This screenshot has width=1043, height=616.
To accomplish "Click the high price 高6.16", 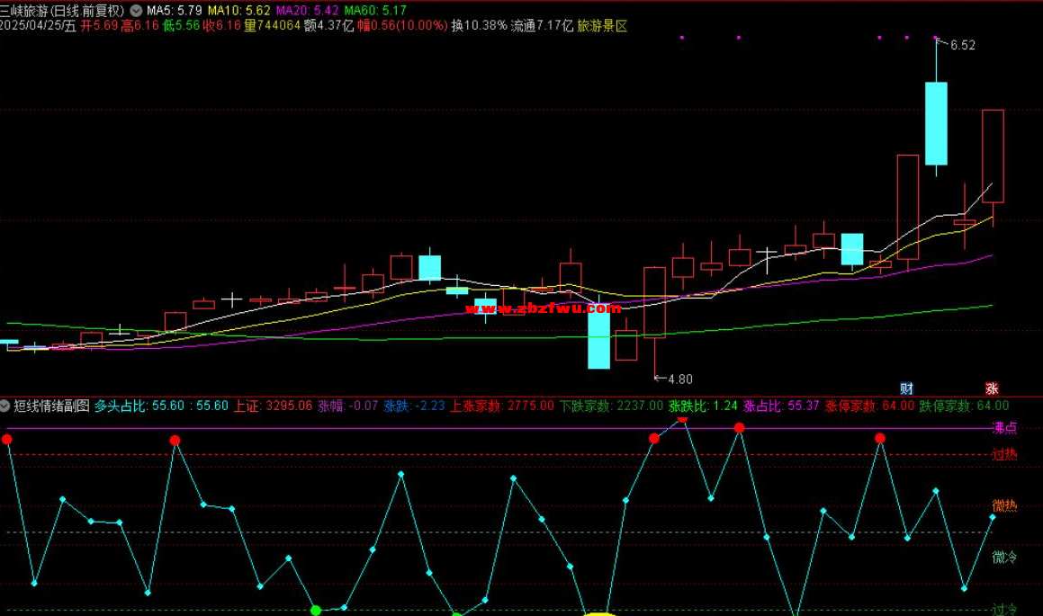I will [139, 26].
